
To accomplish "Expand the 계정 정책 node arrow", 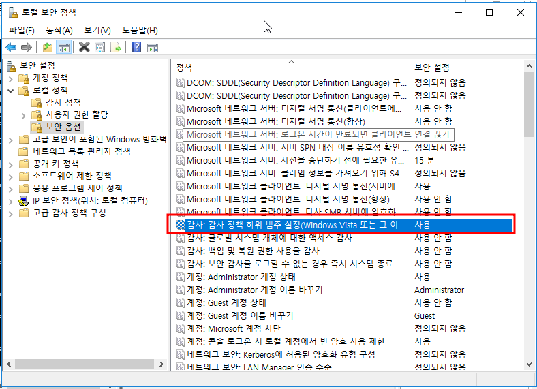I will (11, 79).
